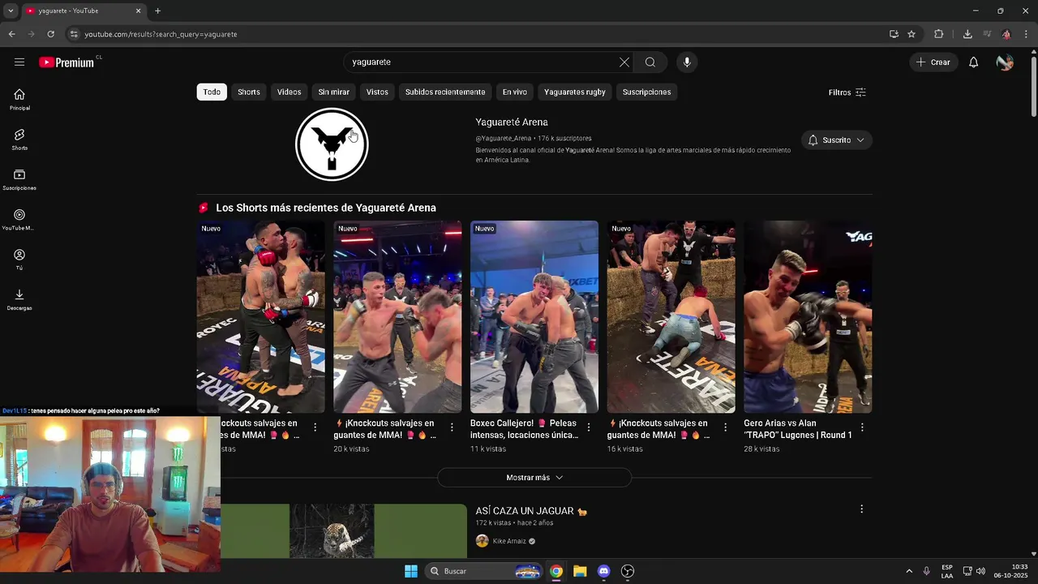This screenshot has width=1038, height=584.
Task: Open the Yaguareté Arena channel name
Action: [512, 122]
